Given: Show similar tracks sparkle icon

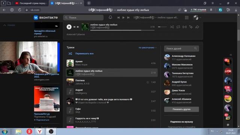Looking at the screenshot, I should pyautogui.click(x=191, y=27).
